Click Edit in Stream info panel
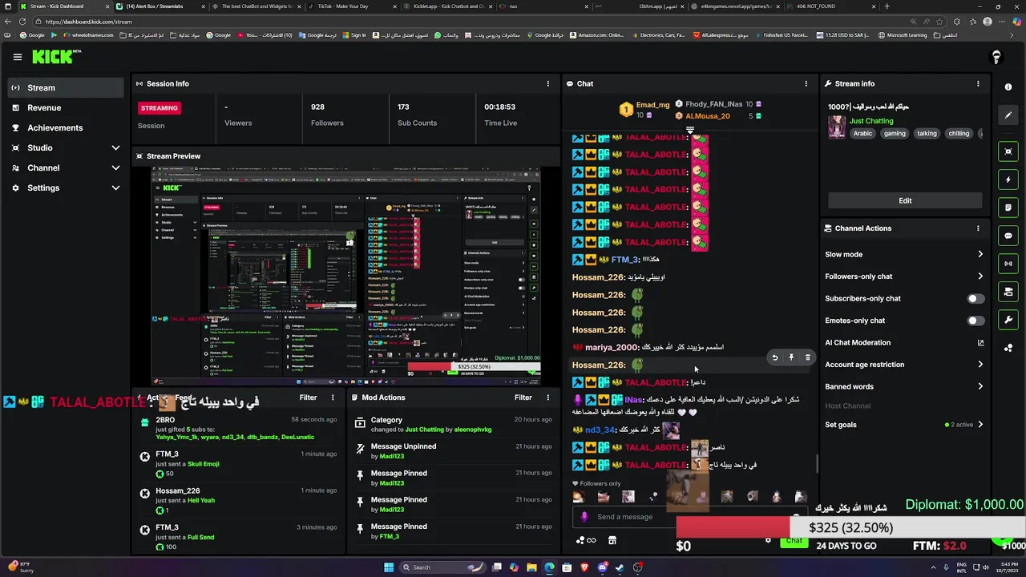1026x577 pixels. click(905, 200)
